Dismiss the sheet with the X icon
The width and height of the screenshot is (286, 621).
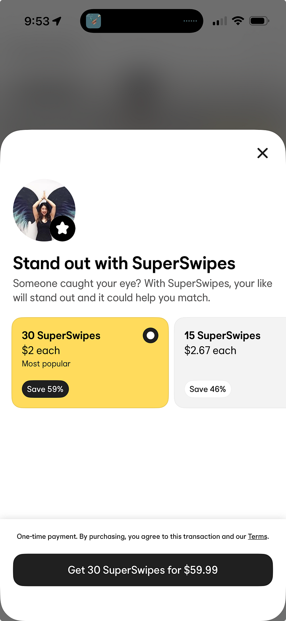[263, 153]
